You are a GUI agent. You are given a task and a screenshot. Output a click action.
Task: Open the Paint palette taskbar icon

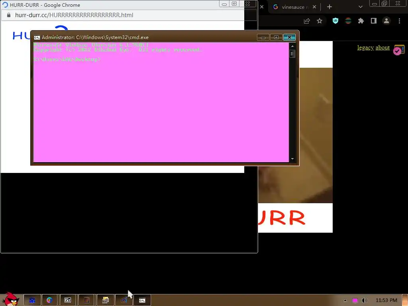pyautogui.click(x=124, y=300)
